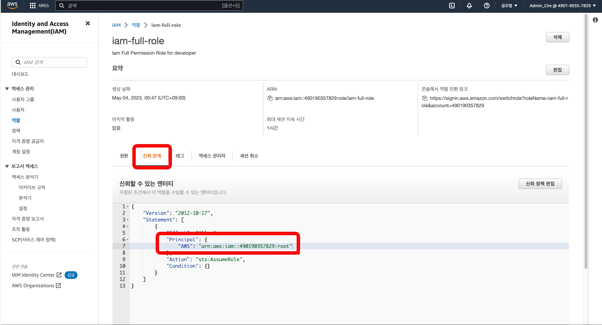Image resolution: width=602 pixels, height=325 pixels.
Task: Click the search magnifier icon in top bar
Action: tap(62, 6)
